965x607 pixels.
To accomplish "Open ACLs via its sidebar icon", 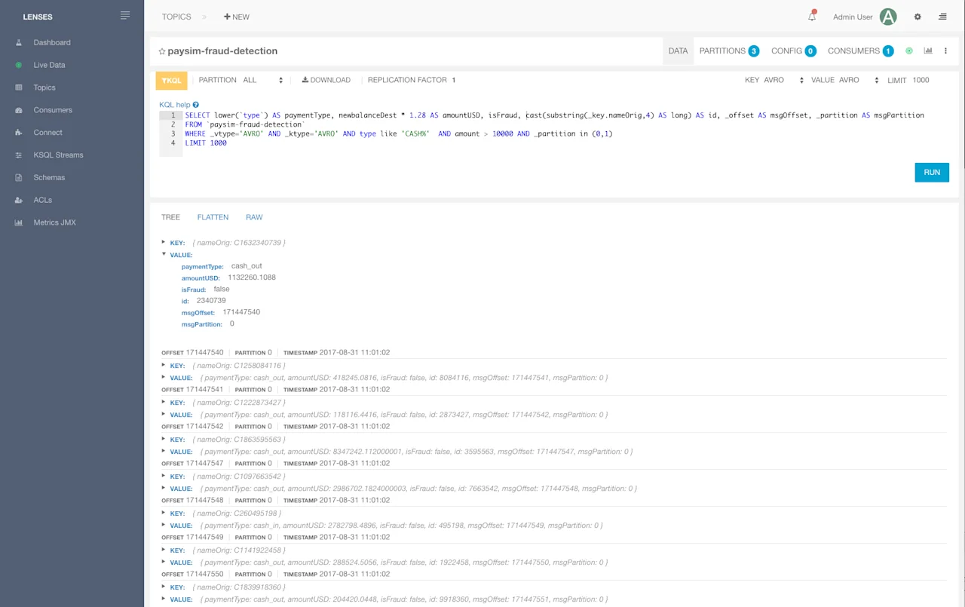I will pos(19,201).
